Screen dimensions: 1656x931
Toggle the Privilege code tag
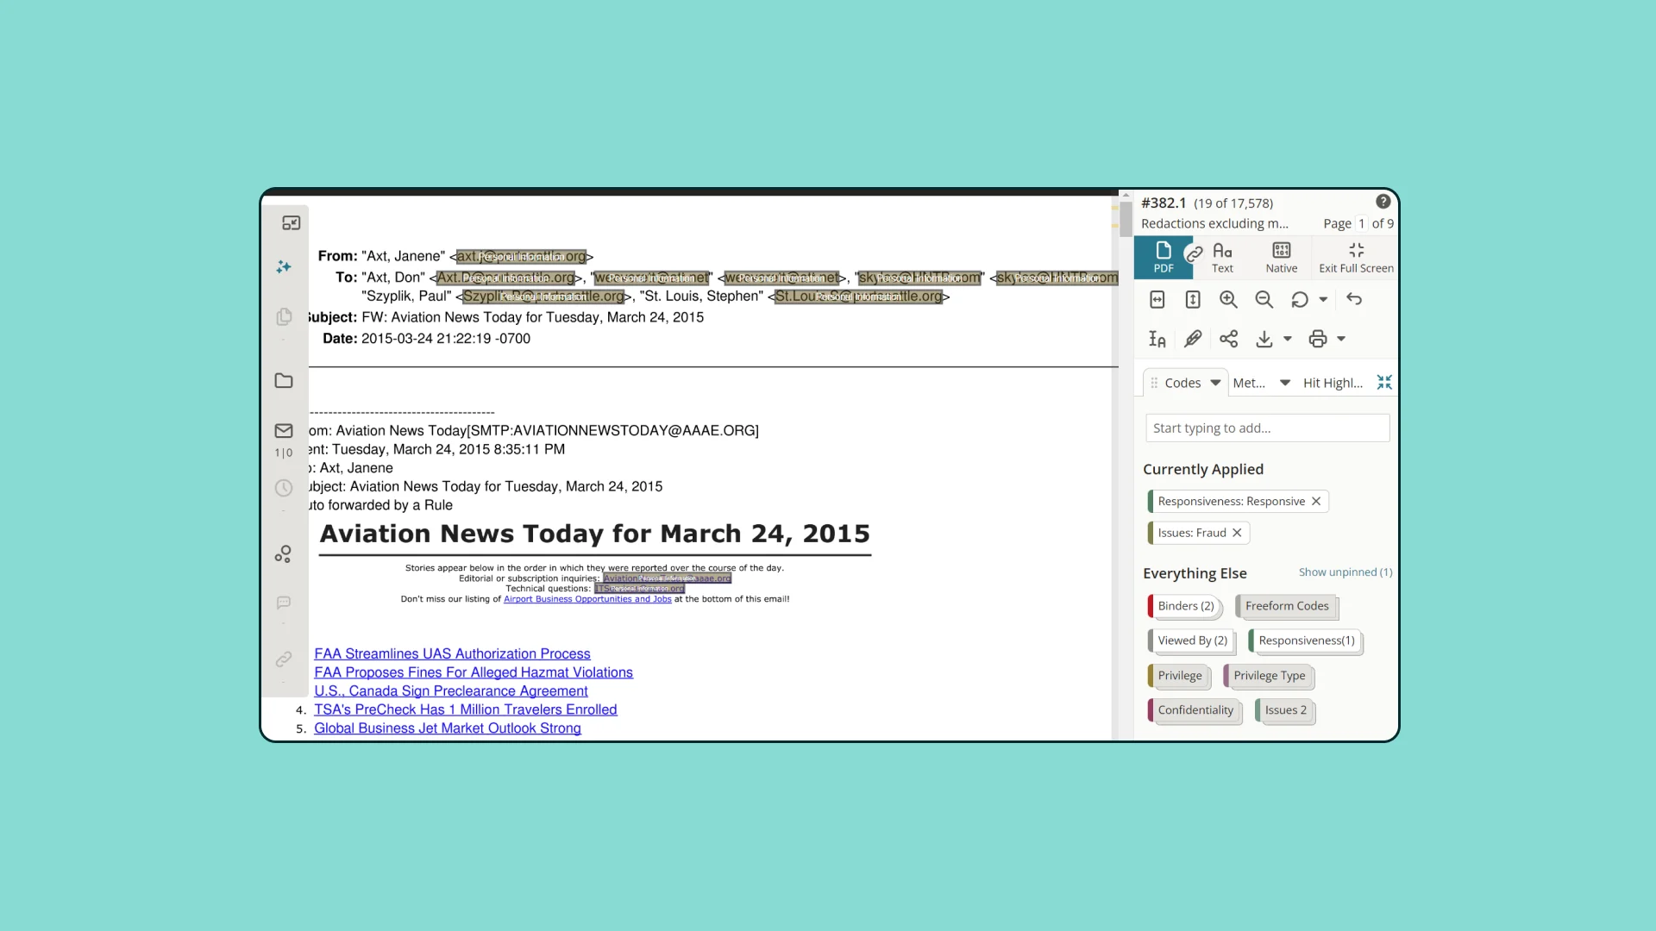pos(1179,676)
